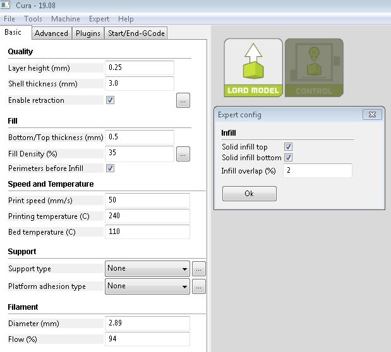Open the Support type ellipsis button
The height and width of the screenshot is (352, 391).
pos(199,269)
